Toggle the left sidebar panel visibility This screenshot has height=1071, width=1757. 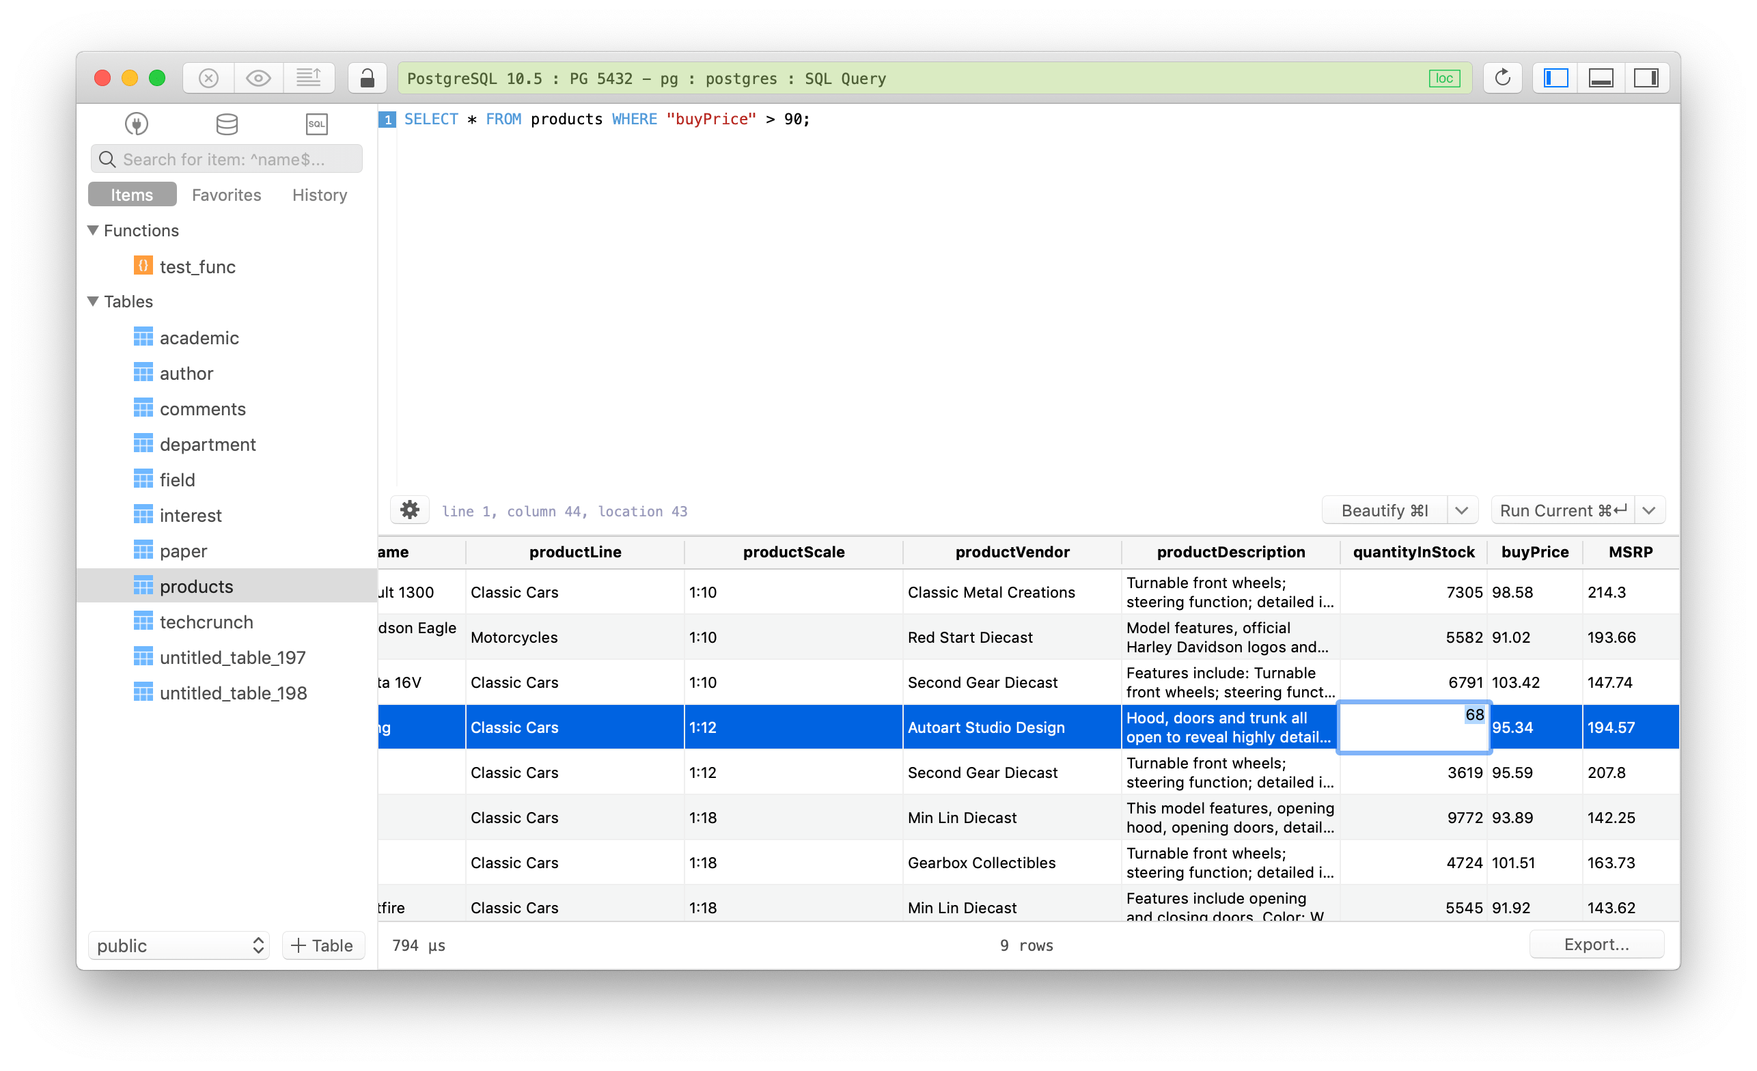pos(1555,78)
